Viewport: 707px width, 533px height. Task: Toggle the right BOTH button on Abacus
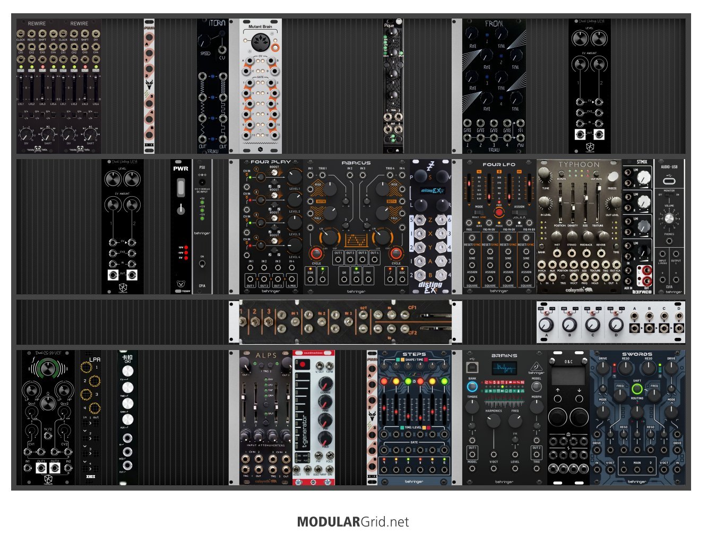[391, 202]
